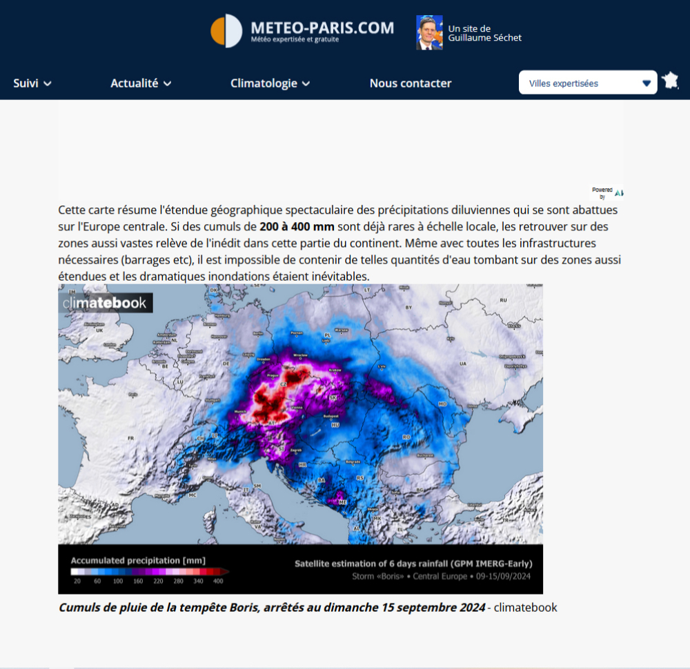Click the France map icon in header

point(670,81)
